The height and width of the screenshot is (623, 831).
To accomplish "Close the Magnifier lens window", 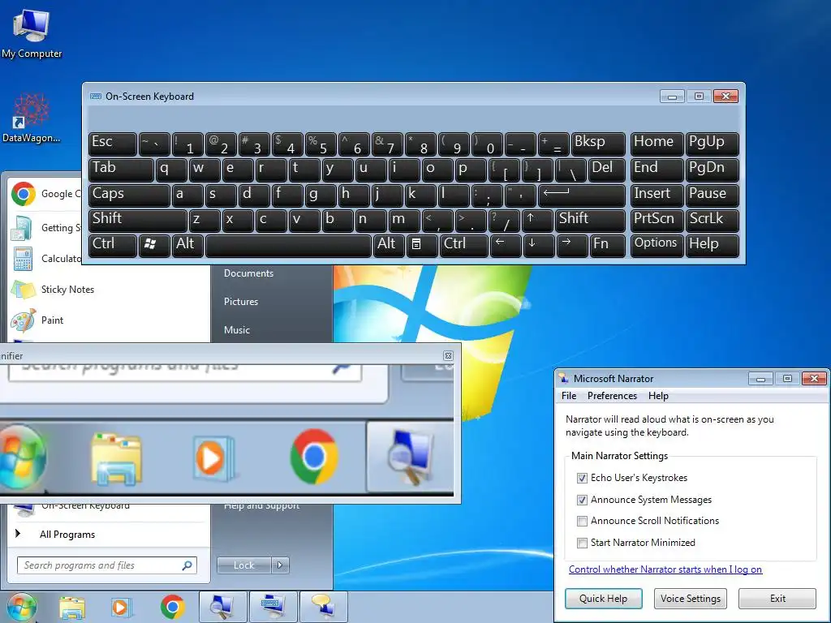I will [x=448, y=355].
